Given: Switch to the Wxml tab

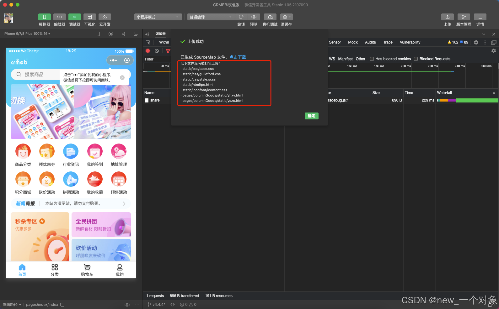Looking at the screenshot, I should (164, 42).
